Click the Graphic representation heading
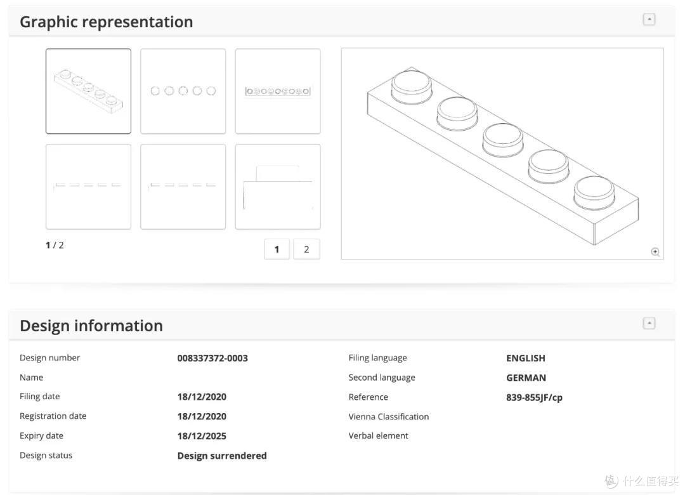The width and height of the screenshot is (685, 495). click(x=106, y=22)
